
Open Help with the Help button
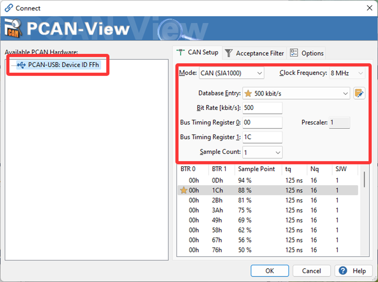coord(353,271)
